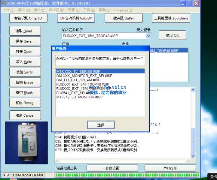Click log line 034 使用模式A扫描VGA口
217x180 pixels.
[77, 137]
